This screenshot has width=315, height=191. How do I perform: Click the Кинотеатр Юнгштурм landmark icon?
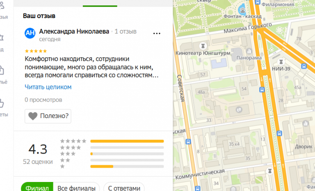203,46
